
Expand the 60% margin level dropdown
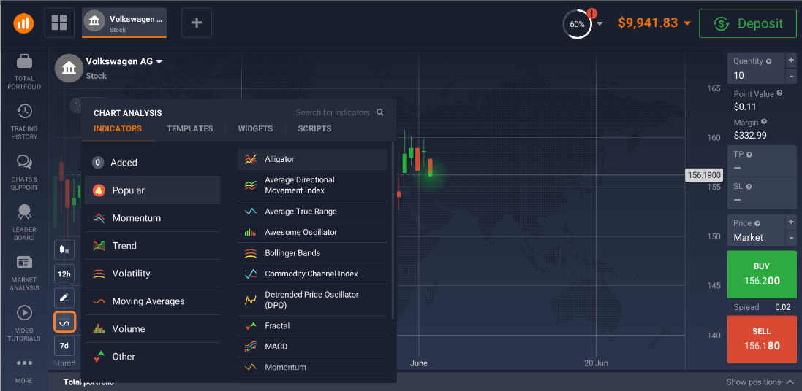pyautogui.click(x=600, y=23)
